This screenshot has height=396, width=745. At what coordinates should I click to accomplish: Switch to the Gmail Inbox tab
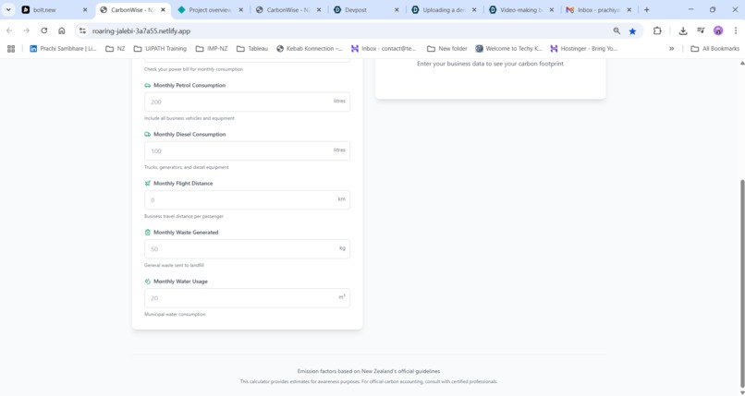point(599,9)
